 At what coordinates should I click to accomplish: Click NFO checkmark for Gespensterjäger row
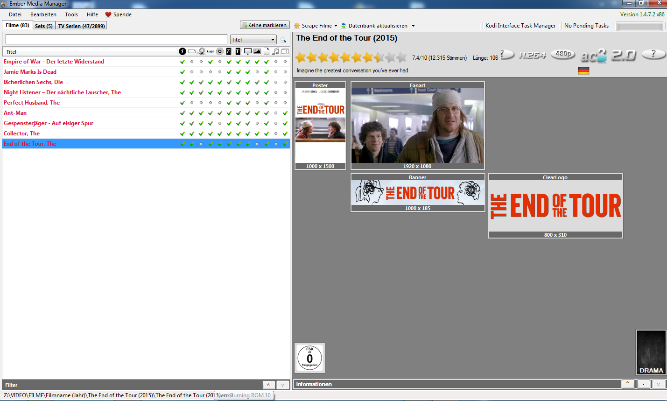click(x=183, y=123)
